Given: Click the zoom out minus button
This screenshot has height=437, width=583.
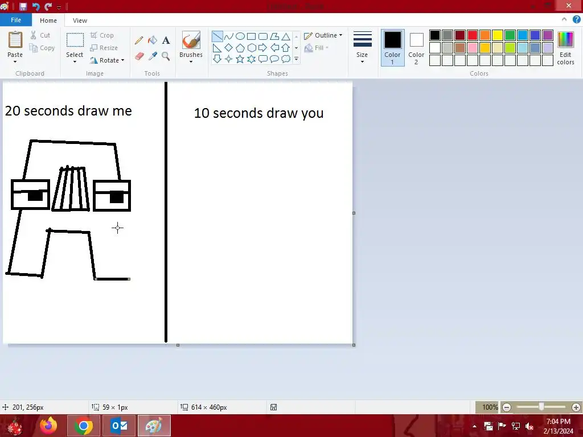Looking at the screenshot, I should tap(506, 407).
